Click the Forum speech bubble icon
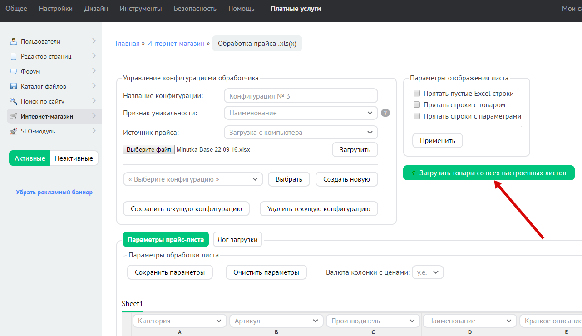Viewport: 582px width, 336px height. coord(14,71)
